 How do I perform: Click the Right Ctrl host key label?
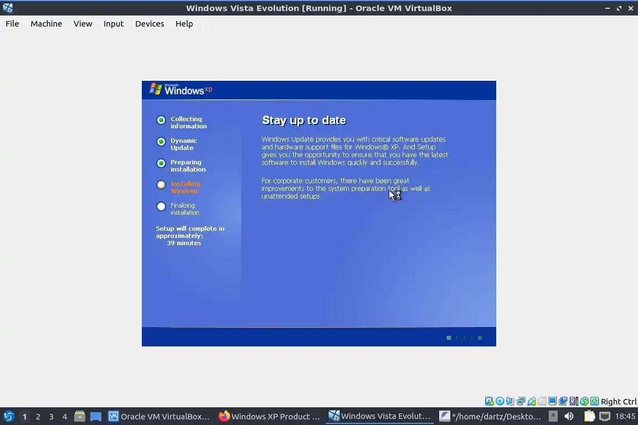pyautogui.click(x=619, y=401)
